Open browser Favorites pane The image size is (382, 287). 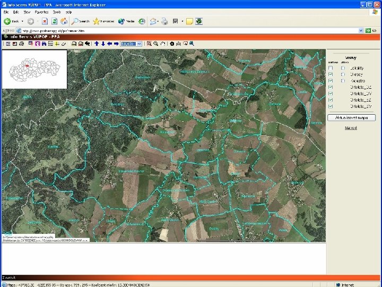103,21
